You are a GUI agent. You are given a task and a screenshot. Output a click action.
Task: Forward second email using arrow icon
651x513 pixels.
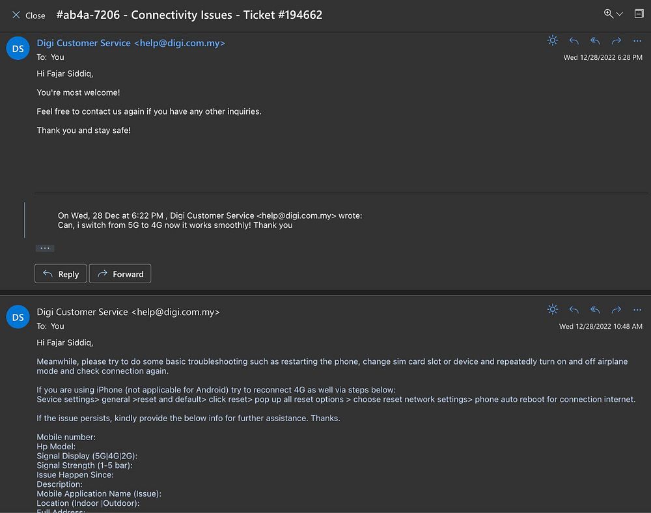coord(616,310)
